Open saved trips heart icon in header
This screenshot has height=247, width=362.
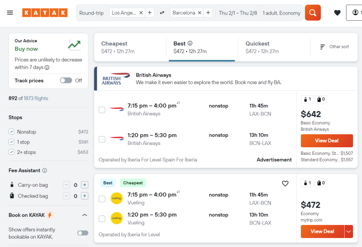tap(337, 13)
